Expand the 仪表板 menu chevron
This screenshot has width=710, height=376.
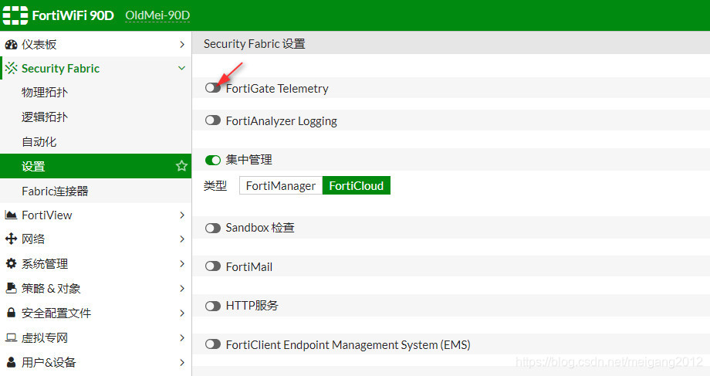pos(182,45)
